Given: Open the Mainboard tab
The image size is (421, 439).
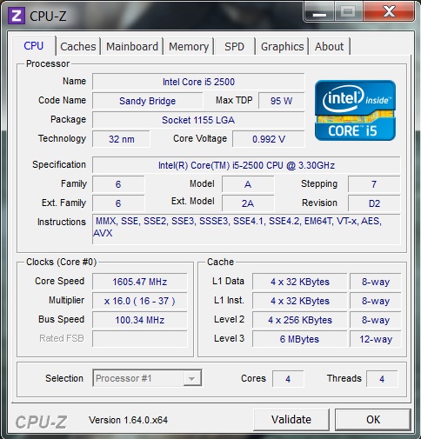Looking at the screenshot, I should tap(132, 46).
